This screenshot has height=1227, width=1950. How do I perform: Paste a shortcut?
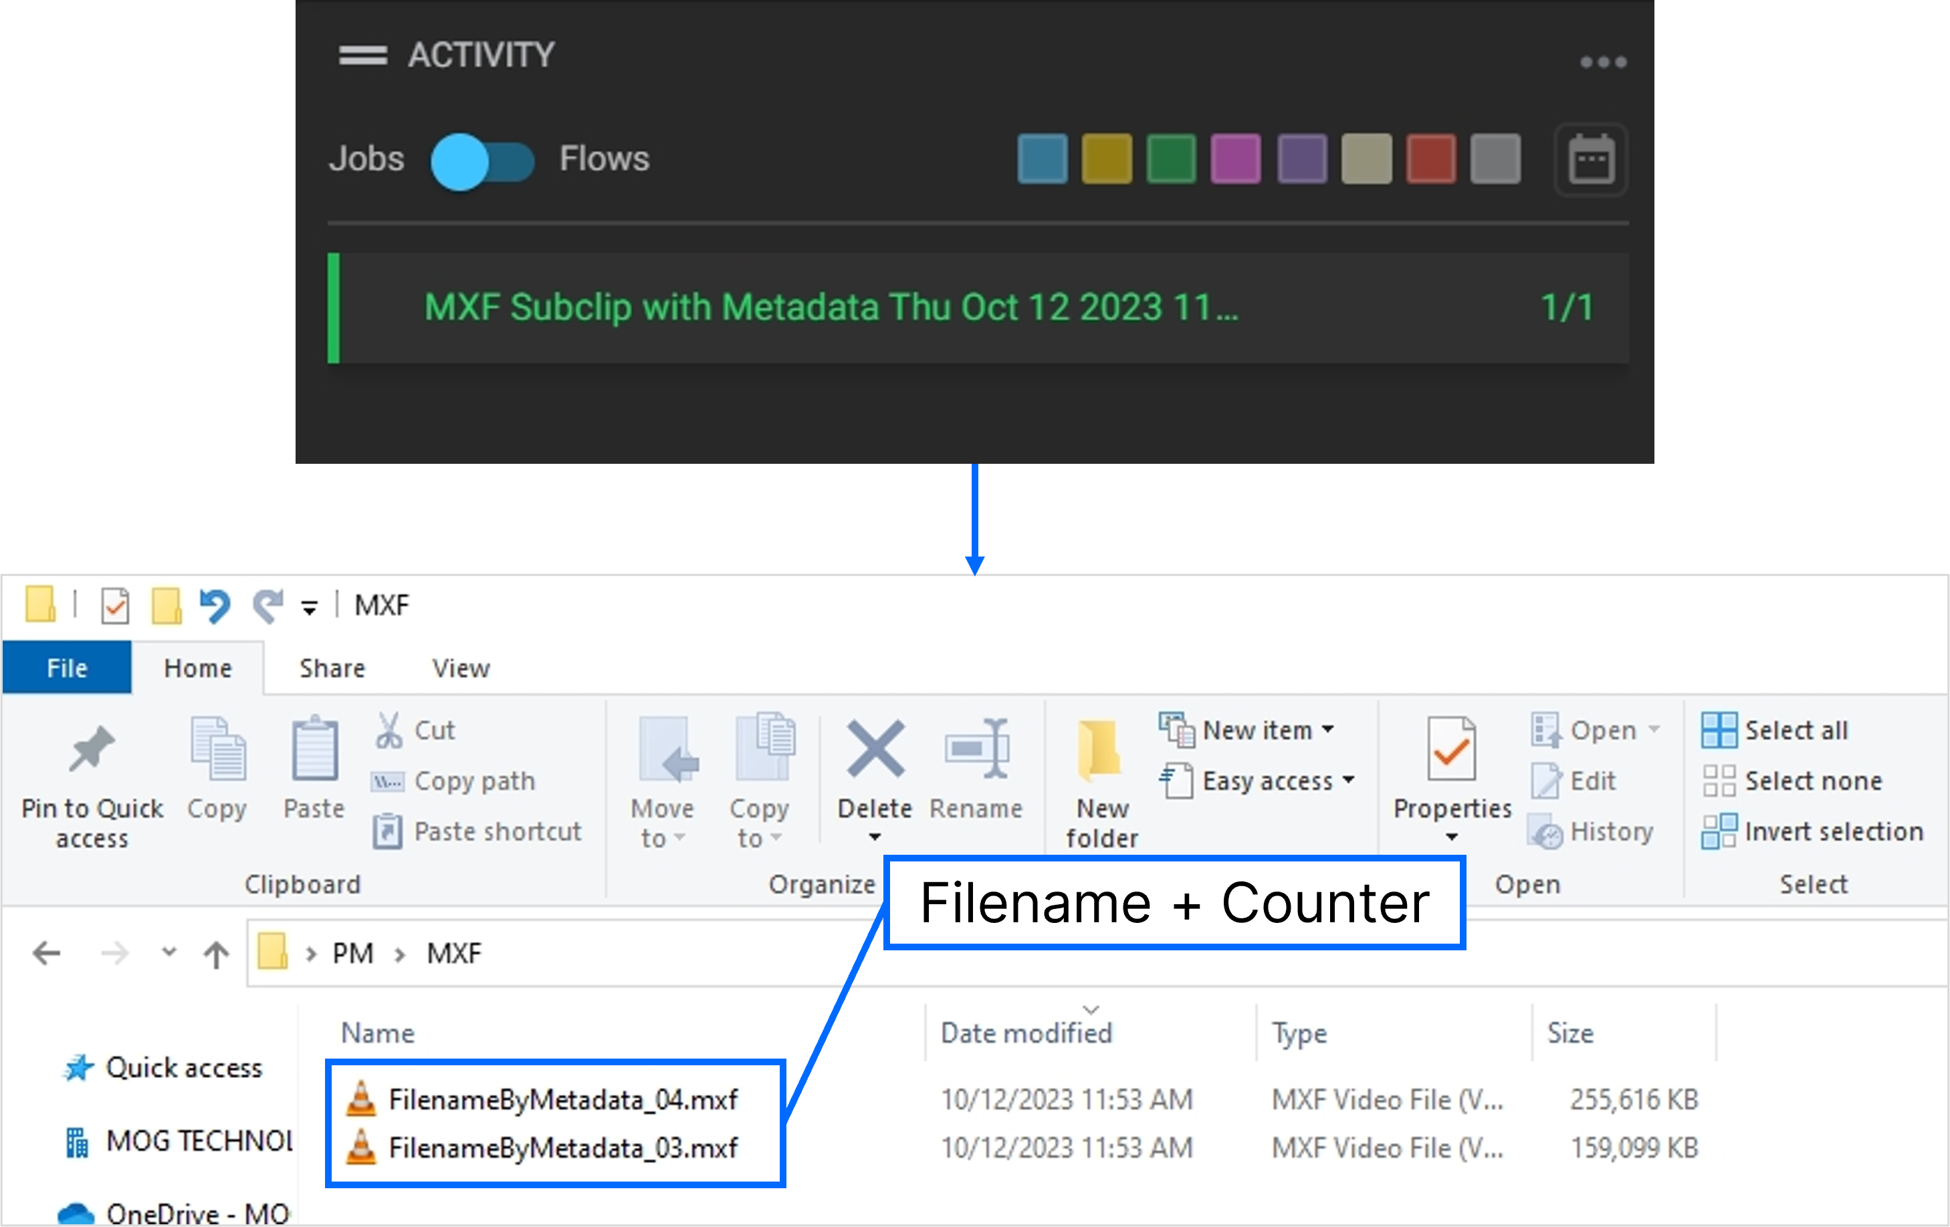pyautogui.click(x=477, y=831)
